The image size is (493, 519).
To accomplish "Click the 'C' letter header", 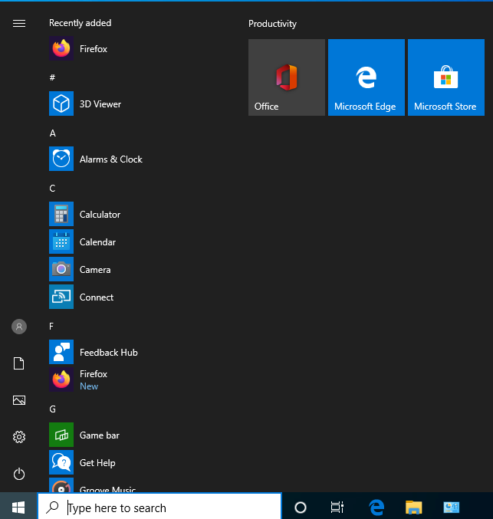I will pos(52,189).
